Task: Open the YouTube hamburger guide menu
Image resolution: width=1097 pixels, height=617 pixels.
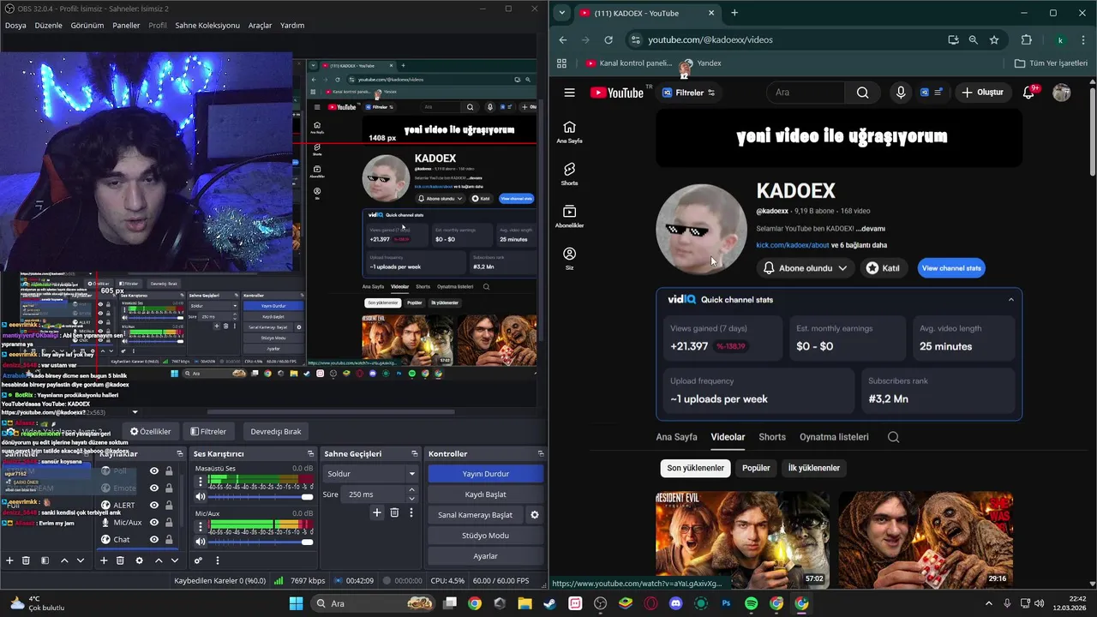Action: pyautogui.click(x=569, y=93)
